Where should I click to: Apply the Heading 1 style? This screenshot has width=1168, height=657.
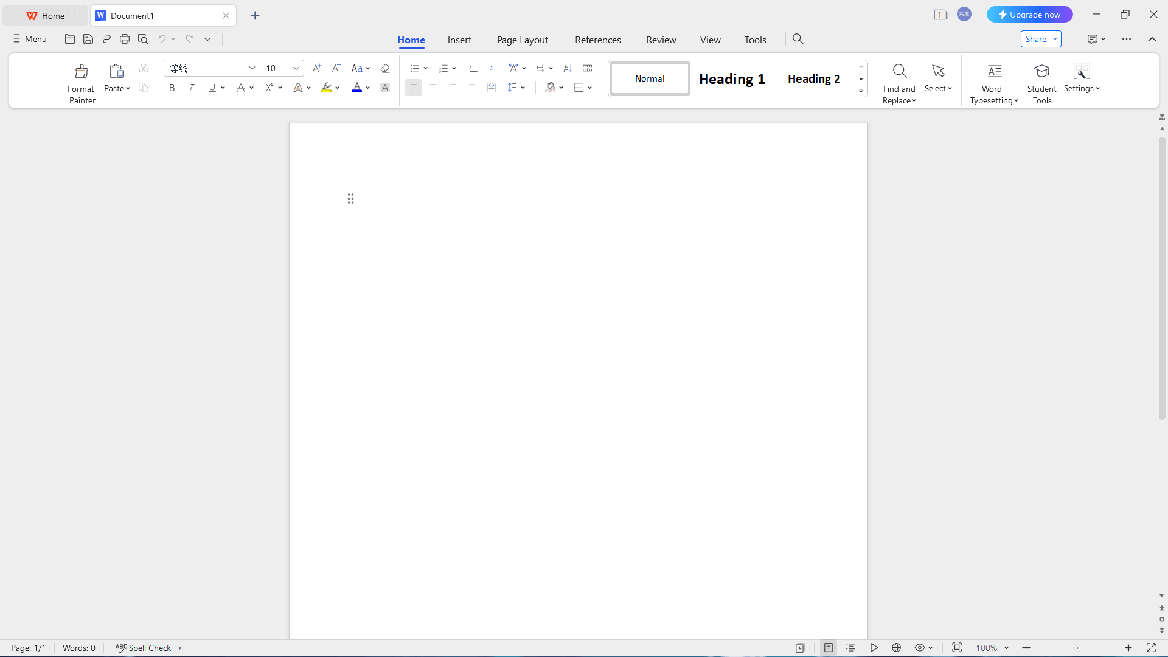(x=732, y=78)
